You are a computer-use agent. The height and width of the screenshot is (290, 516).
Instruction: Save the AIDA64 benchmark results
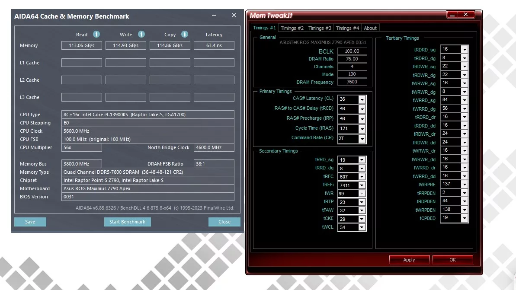tap(30, 222)
